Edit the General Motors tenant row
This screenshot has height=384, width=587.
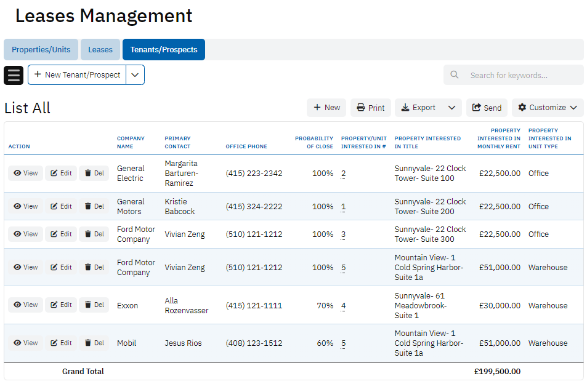tap(61, 207)
